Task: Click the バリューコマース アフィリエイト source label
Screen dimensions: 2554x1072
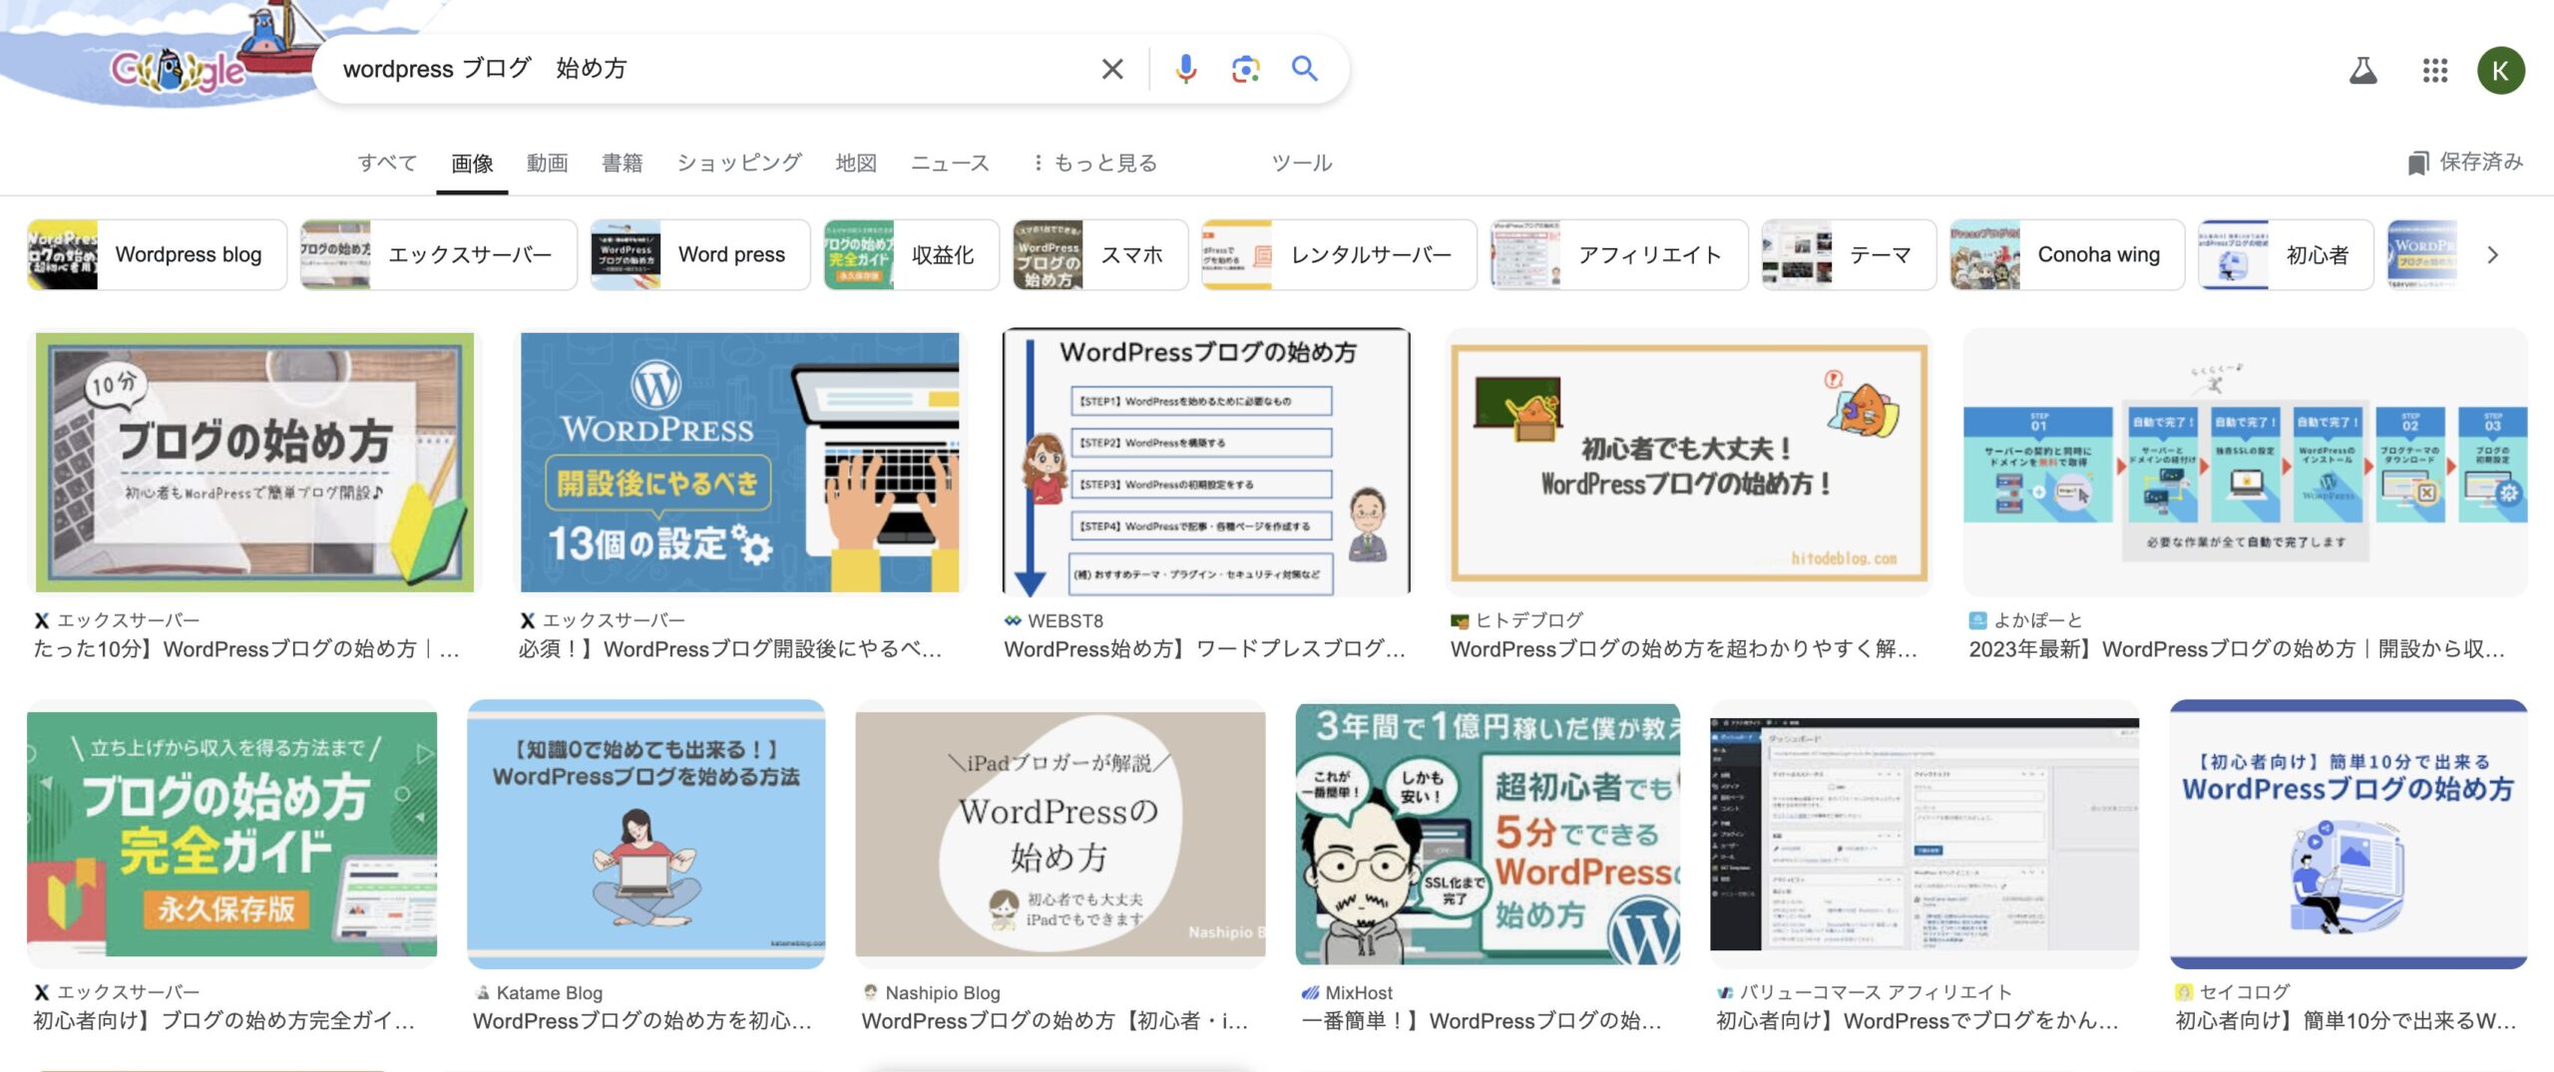Action: click(1876, 992)
